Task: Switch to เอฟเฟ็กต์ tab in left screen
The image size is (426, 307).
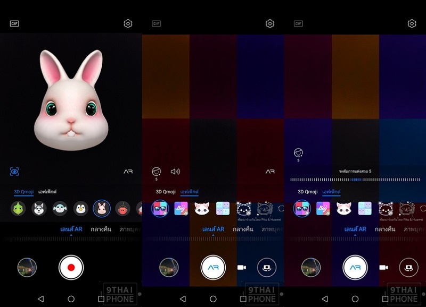Action: pos(47,192)
